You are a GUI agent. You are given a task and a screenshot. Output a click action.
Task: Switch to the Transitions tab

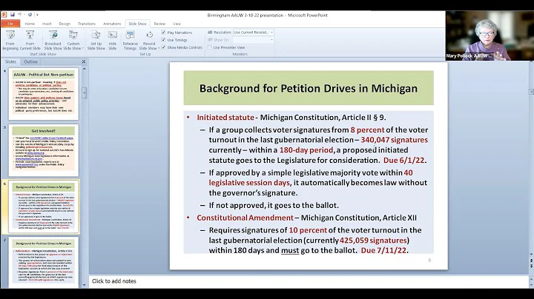(x=87, y=24)
